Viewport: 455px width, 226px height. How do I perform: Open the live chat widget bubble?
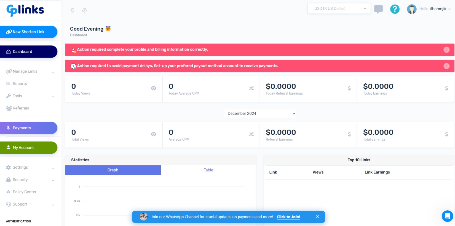(x=447, y=216)
